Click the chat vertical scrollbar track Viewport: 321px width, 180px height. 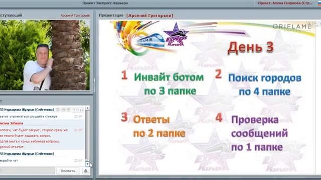point(87,136)
